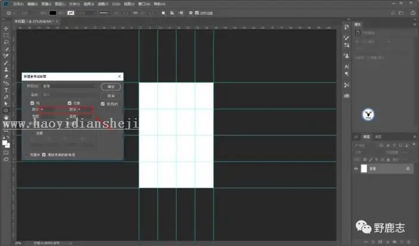
Task: Select the Eraser tool
Action: (x=6, y=77)
